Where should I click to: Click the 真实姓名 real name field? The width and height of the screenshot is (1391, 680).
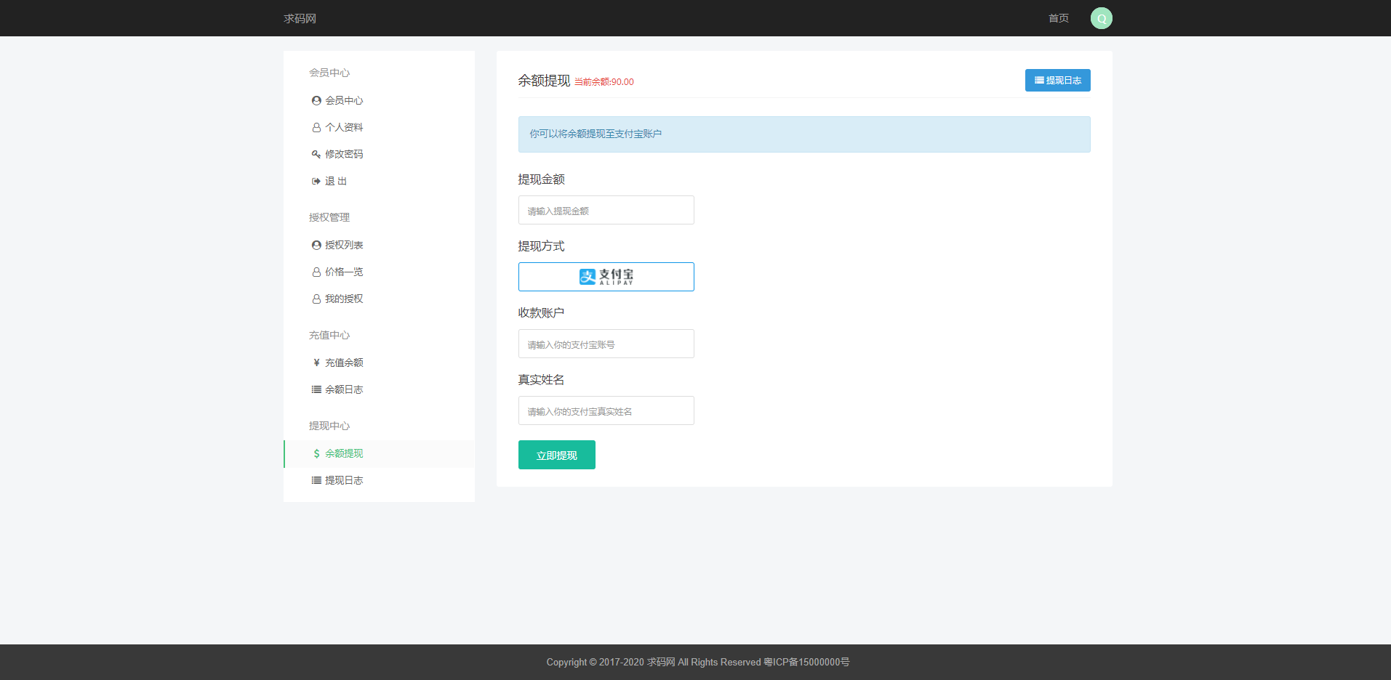pos(606,411)
